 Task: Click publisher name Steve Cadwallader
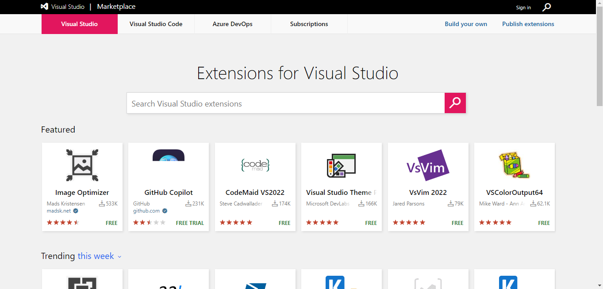241,204
